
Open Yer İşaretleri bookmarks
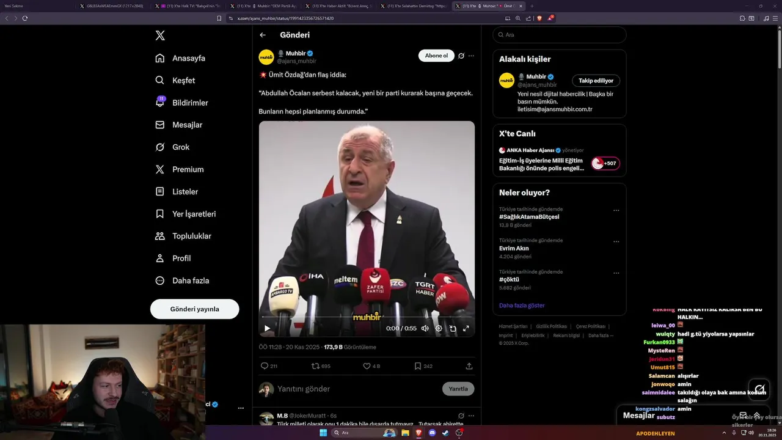click(x=186, y=214)
